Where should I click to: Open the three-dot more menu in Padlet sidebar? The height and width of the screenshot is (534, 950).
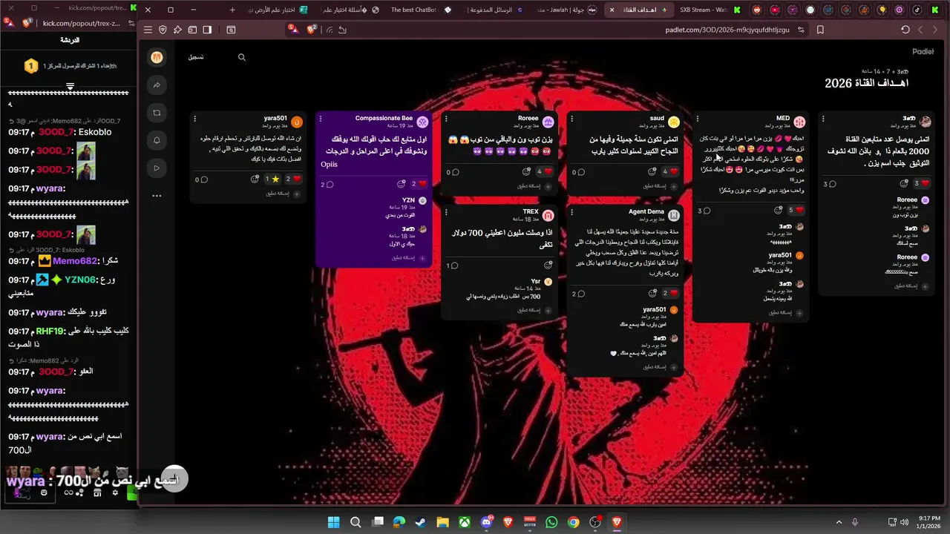click(x=157, y=196)
